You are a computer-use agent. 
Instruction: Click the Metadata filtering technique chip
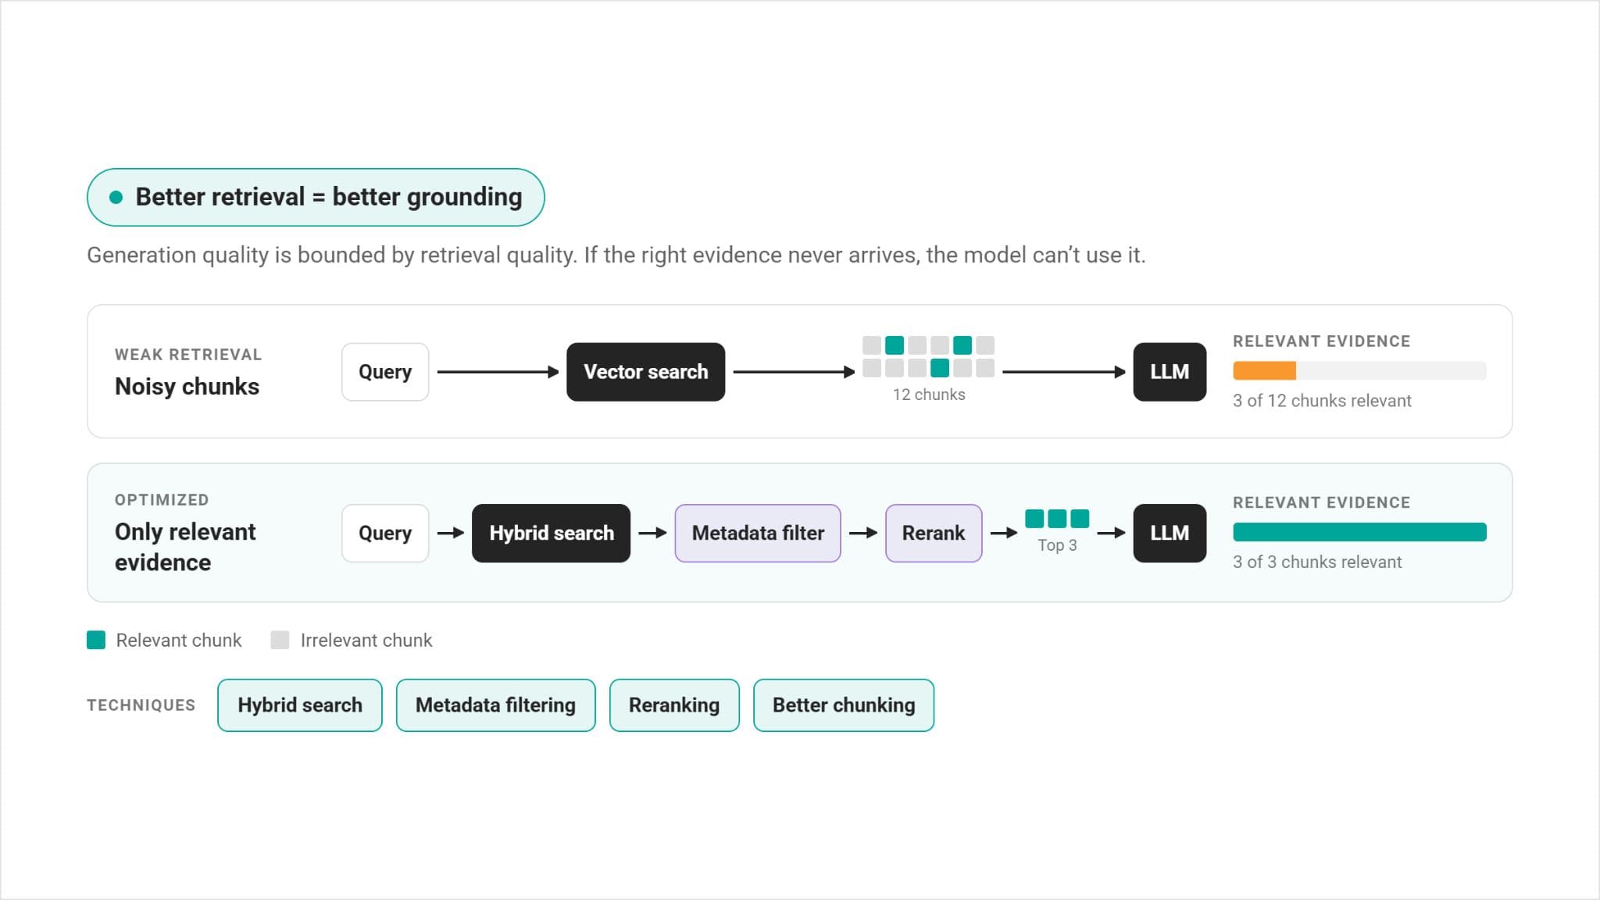point(495,705)
